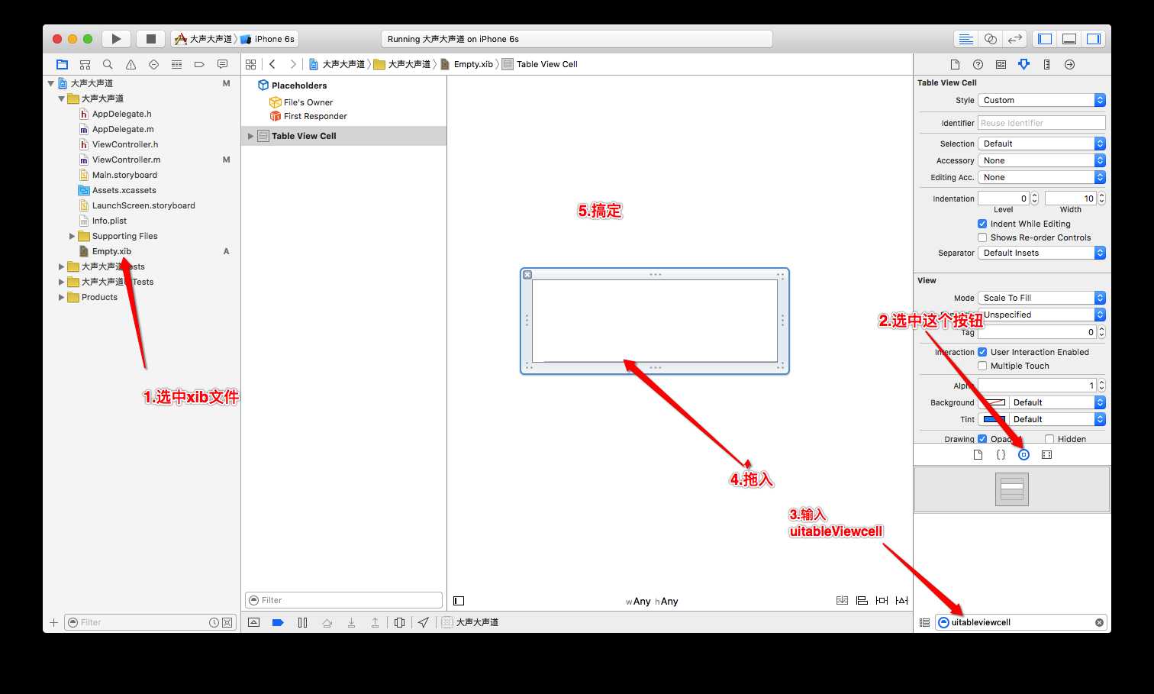The width and height of the screenshot is (1154, 694).
Task: Adjust the Indentation Level stepper
Action: pos(1034,199)
